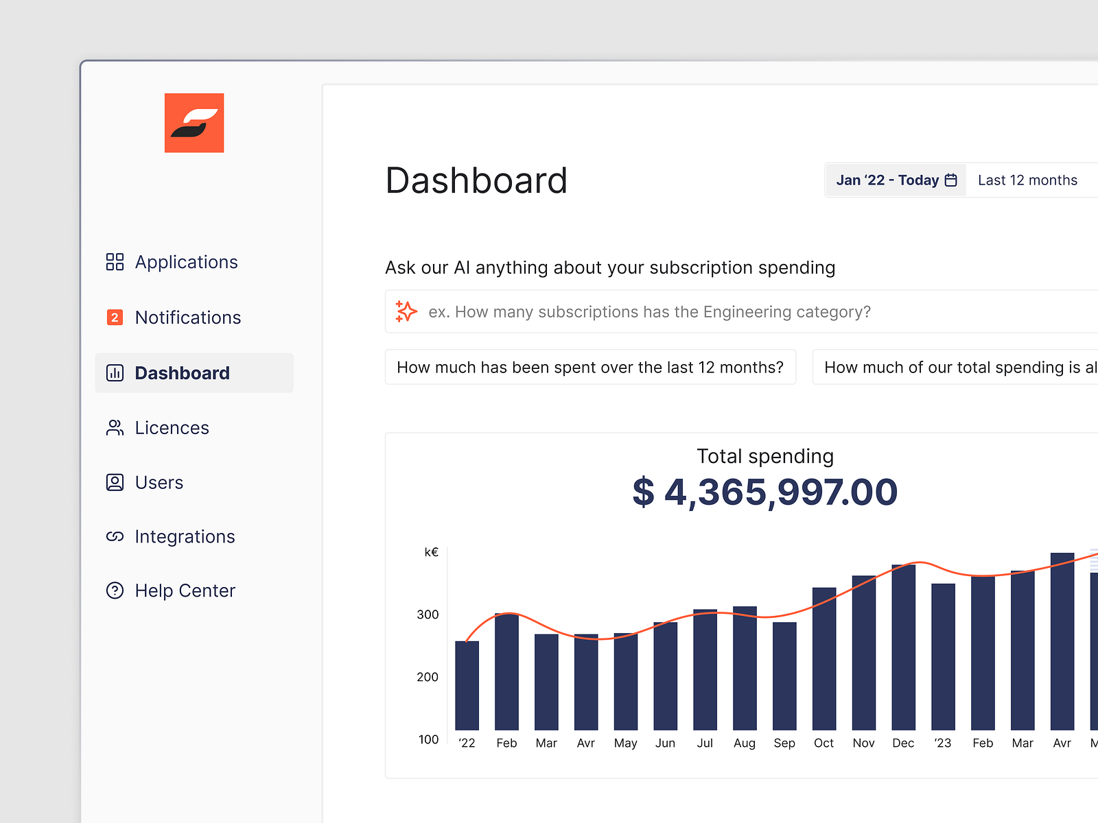The image size is (1098, 823).
Task: Click the Dashboard bar chart icon
Action: click(115, 373)
